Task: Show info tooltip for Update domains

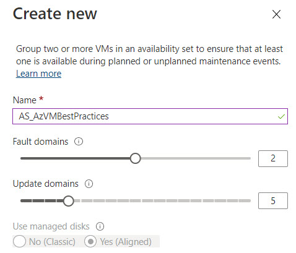Action: click(x=89, y=184)
